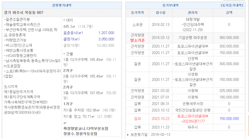This screenshot has height=139, width=249.
Task: Click the blue 결정가(㎡) label
Action: [x=72, y=39]
